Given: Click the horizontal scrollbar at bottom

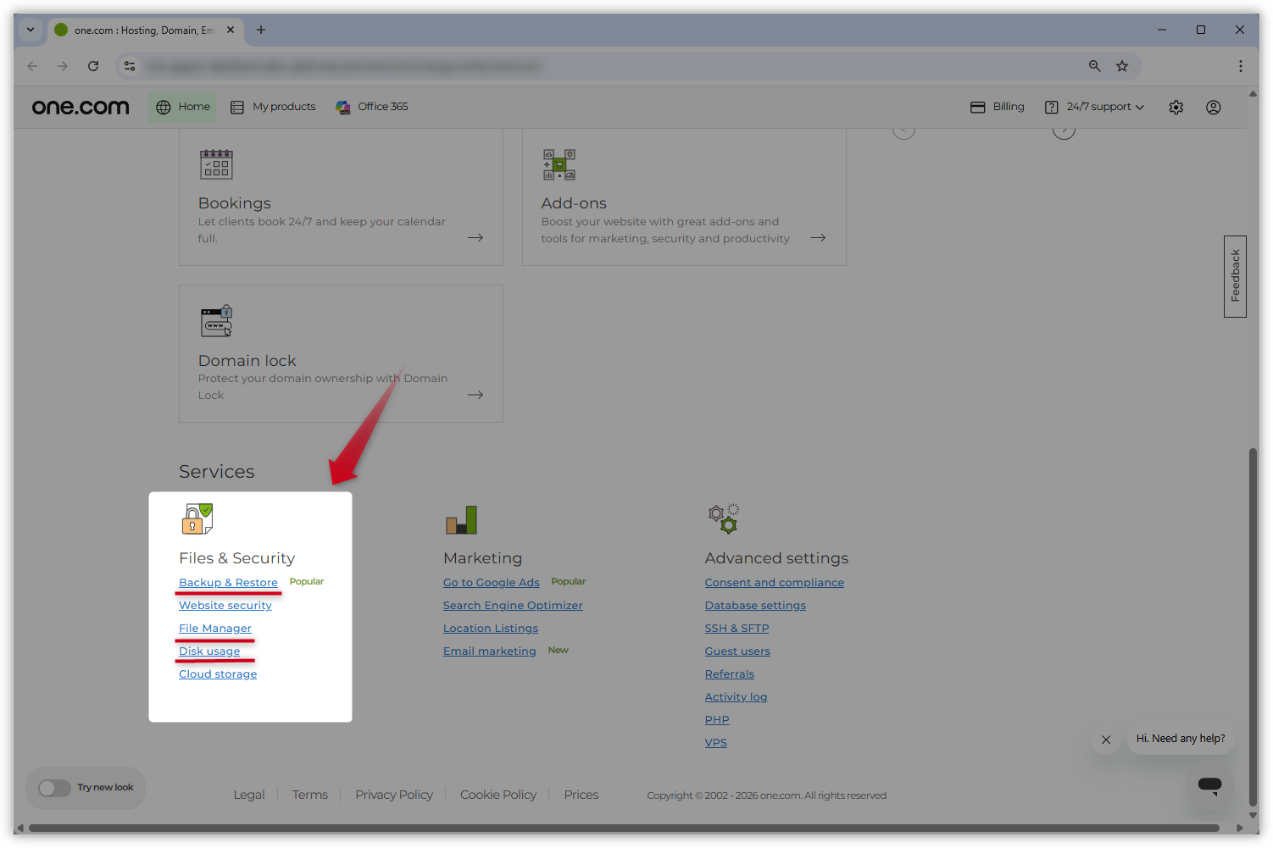Looking at the screenshot, I should tap(623, 828).
